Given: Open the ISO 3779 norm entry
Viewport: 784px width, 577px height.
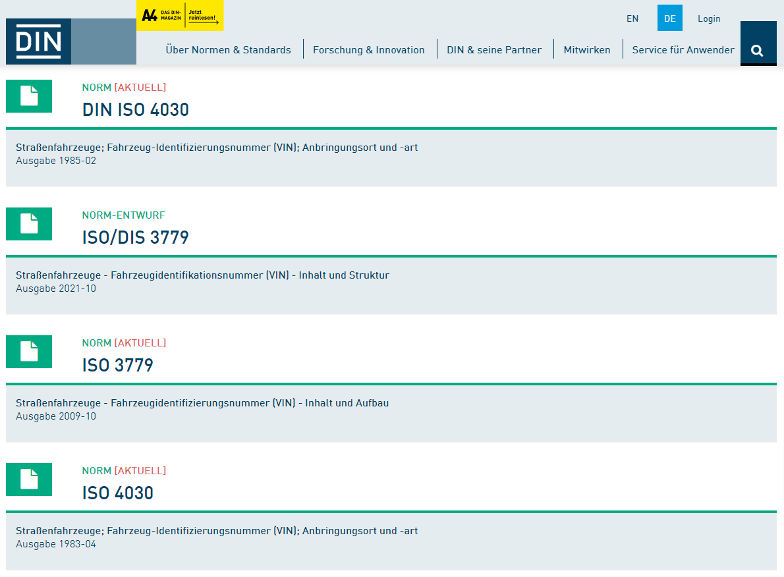Looking at the screenshot, I should (x=116, y=365).
